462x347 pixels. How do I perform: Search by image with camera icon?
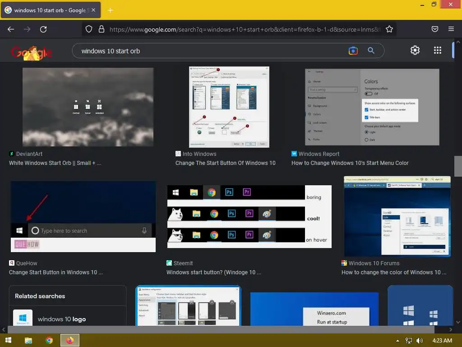click(353, 51)
